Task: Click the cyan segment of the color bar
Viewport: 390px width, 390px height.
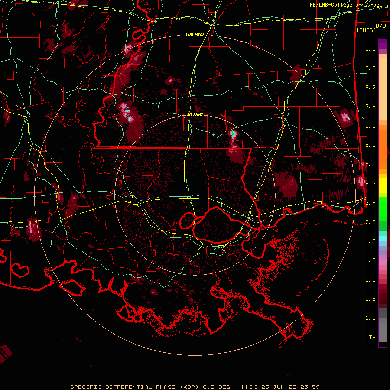Action: tap(383, 238)
